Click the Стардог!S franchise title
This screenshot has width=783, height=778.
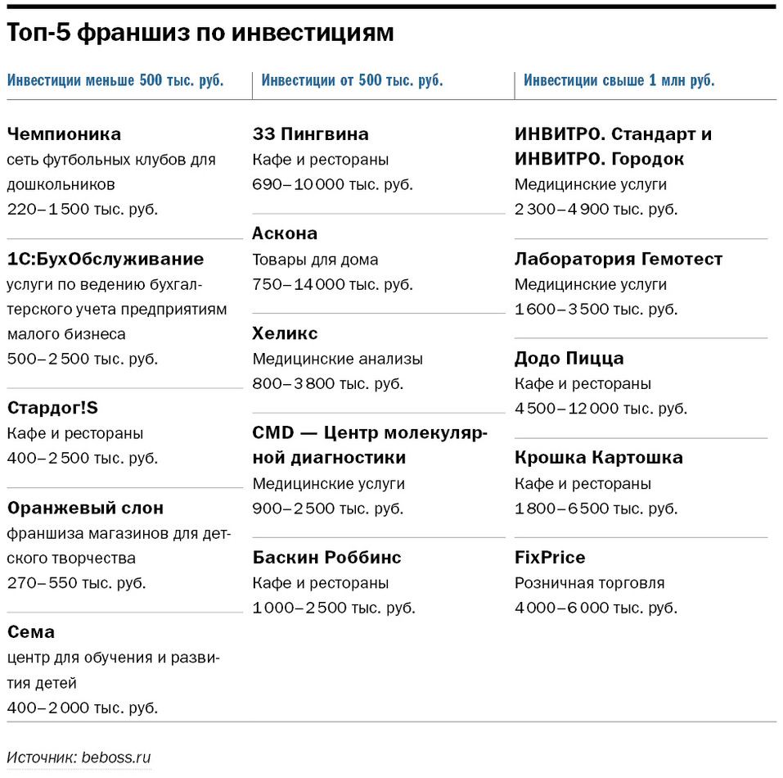pyautogui.click(x=52, y=408)
